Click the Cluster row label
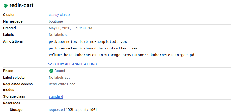Viewport: 231px width, 112px height. 9,15
